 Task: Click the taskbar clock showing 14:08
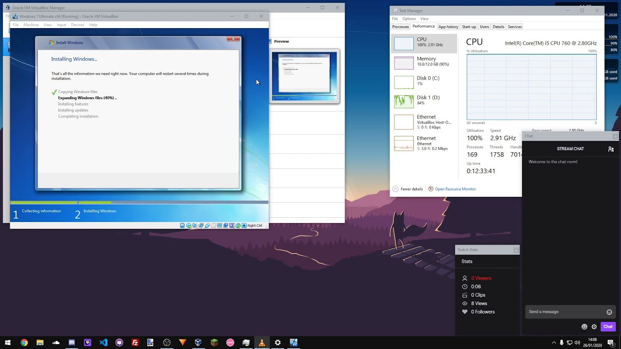click(592, 343)
